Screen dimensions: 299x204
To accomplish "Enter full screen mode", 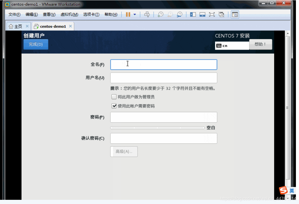I will point(212,15).
